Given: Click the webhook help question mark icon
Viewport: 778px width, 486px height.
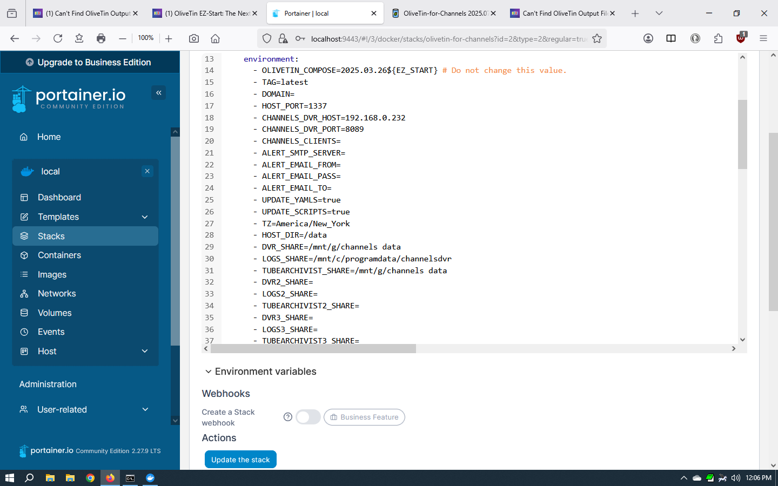Looking at the screenshot, I should click(288, 417).
